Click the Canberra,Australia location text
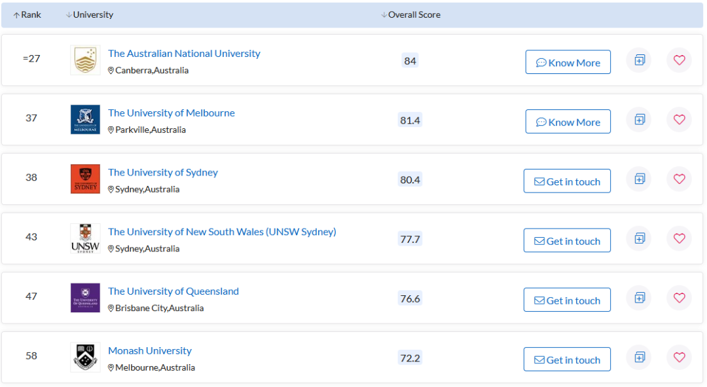707x387 pixels. (152, 70)
